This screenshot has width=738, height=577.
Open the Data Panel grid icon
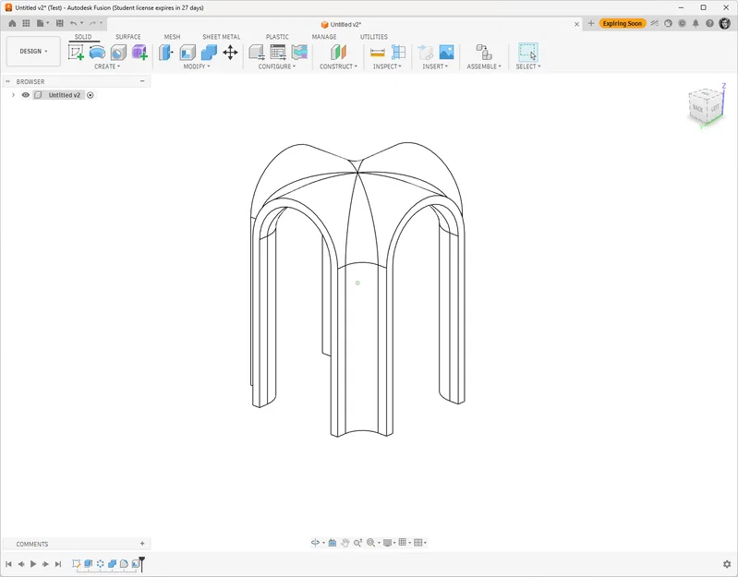[26, 23]
